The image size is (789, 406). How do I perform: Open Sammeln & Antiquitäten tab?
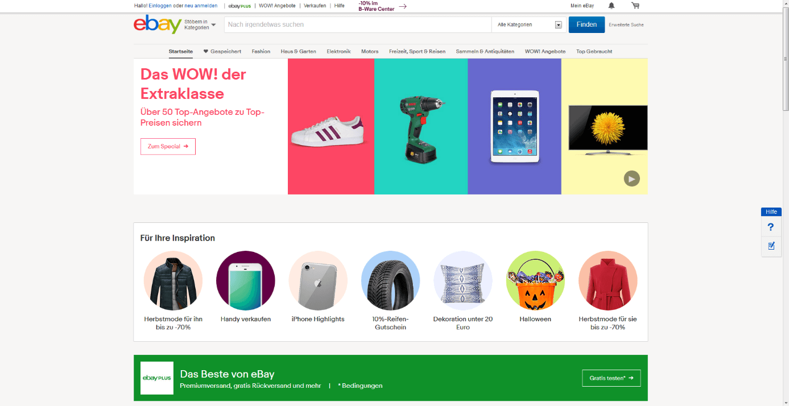485,51
